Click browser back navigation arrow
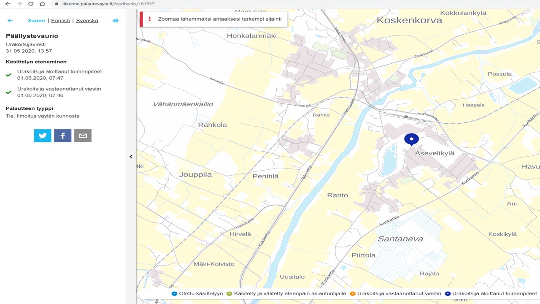 [8, 4]
